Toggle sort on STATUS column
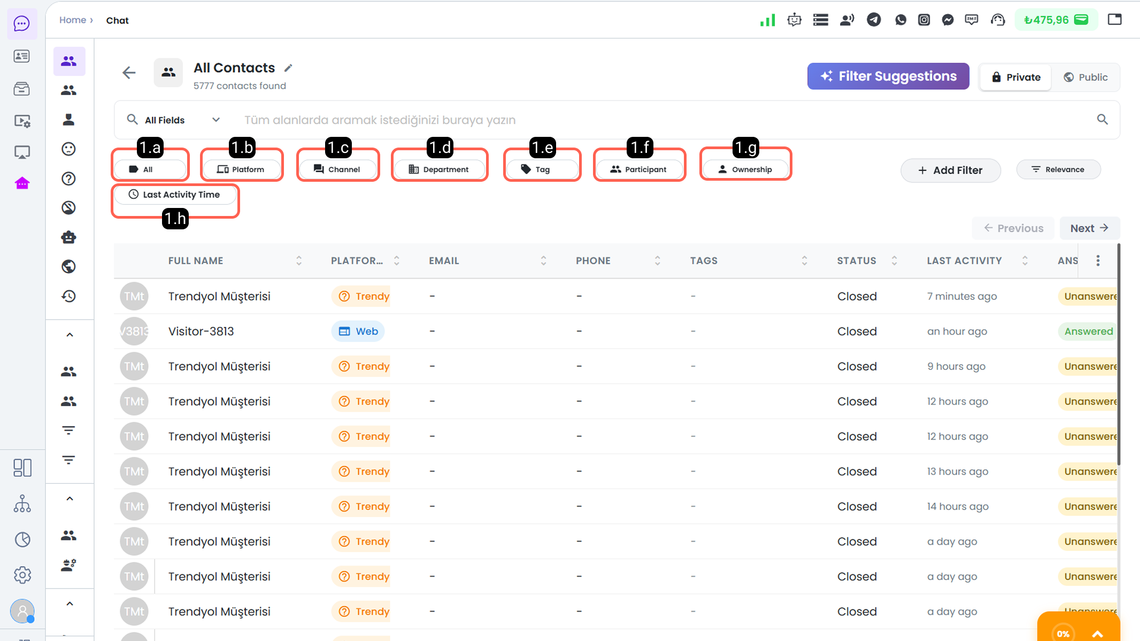Viewport: 1140px width, 641px height. (x=895, y=261)
